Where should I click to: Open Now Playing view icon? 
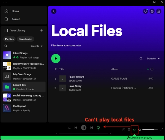tap(124, 130)
